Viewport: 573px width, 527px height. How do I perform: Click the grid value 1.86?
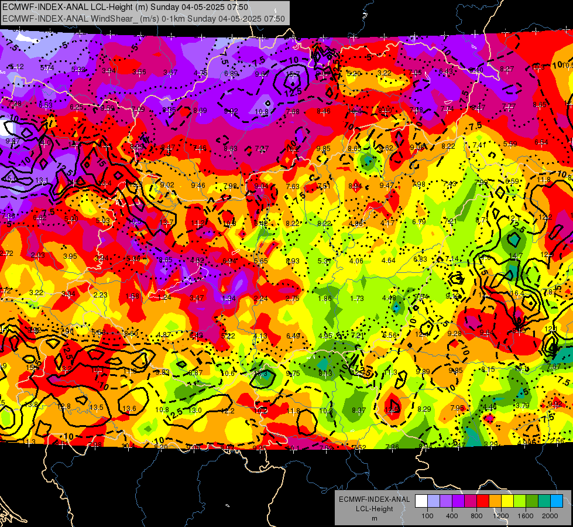point(325,298)
